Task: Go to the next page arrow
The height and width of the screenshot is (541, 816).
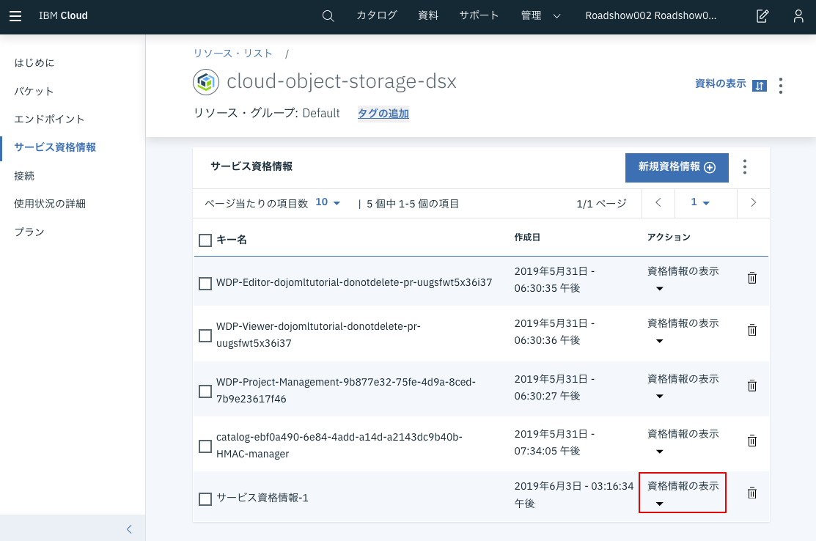Action: point(753,203)
